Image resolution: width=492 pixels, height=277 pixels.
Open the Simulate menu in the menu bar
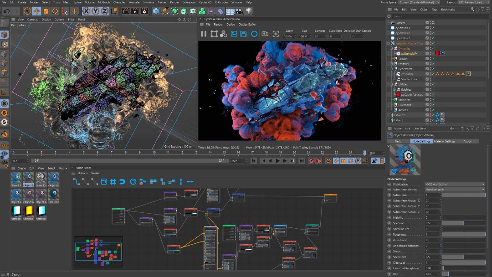pos(149,2)
